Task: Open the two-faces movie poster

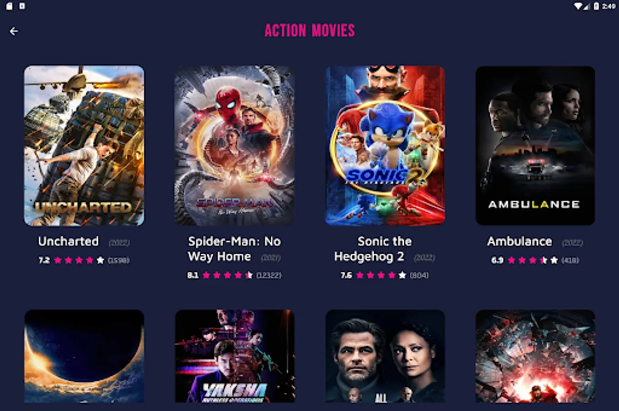Action: [x=385, y=356]
